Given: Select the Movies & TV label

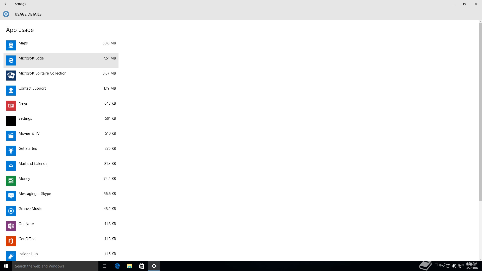Looking at the screenshot, I should [29, 133].
